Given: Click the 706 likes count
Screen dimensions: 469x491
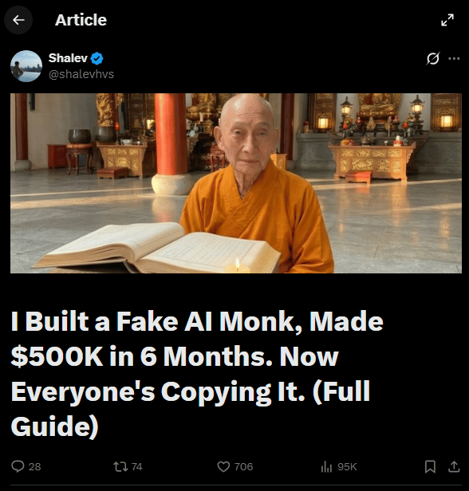Looking at the screenshot, I should [x=244, y=466].
